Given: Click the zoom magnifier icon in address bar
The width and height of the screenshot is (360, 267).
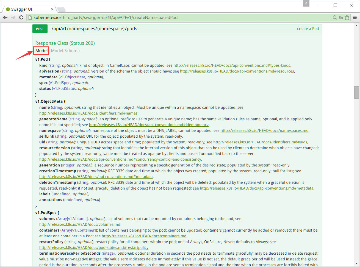Looking at the screenshot, I should (x=335, y=17).
